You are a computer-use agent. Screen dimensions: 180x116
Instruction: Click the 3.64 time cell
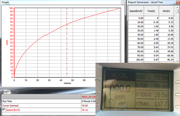[151, 47]
